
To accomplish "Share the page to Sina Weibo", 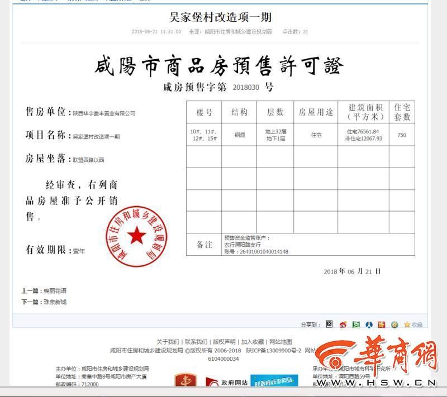I will [x=343, y=324].
